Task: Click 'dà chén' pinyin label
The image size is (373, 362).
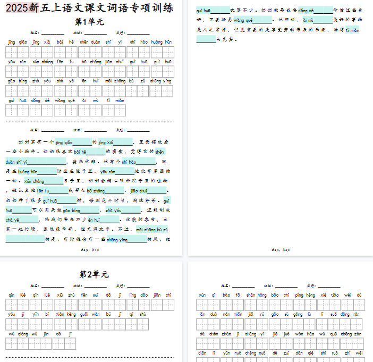Action: point(209,334)
